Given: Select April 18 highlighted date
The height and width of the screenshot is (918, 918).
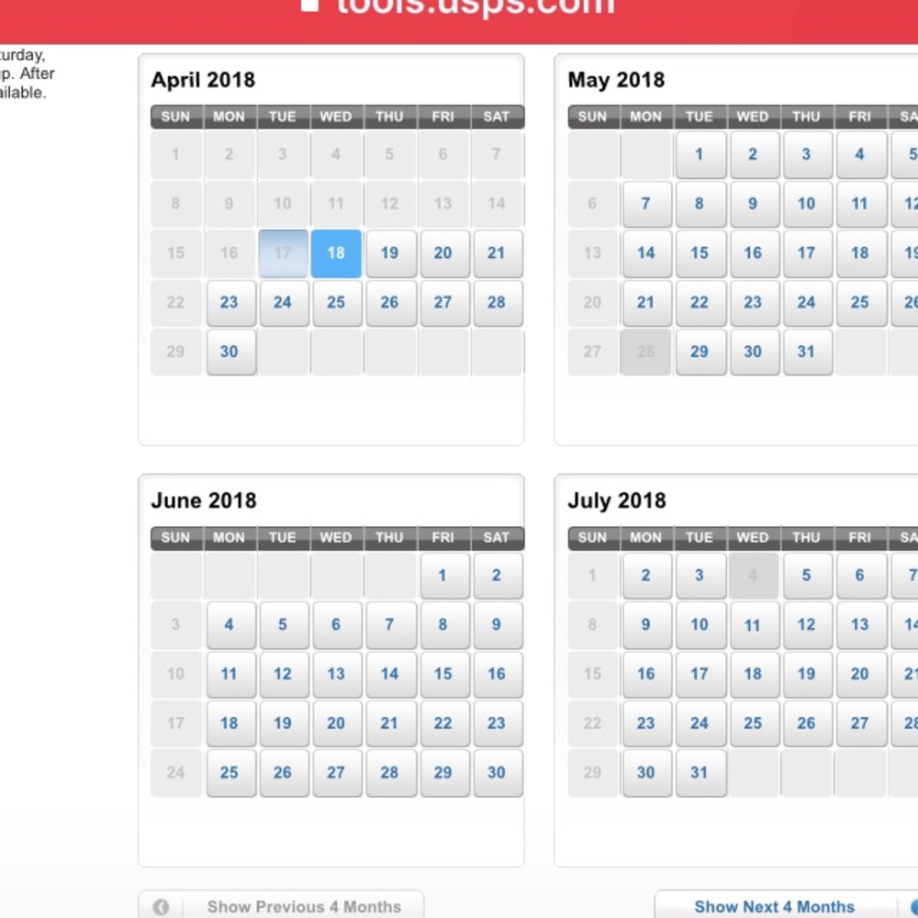Looking at the screenshot, I should 336,253.
